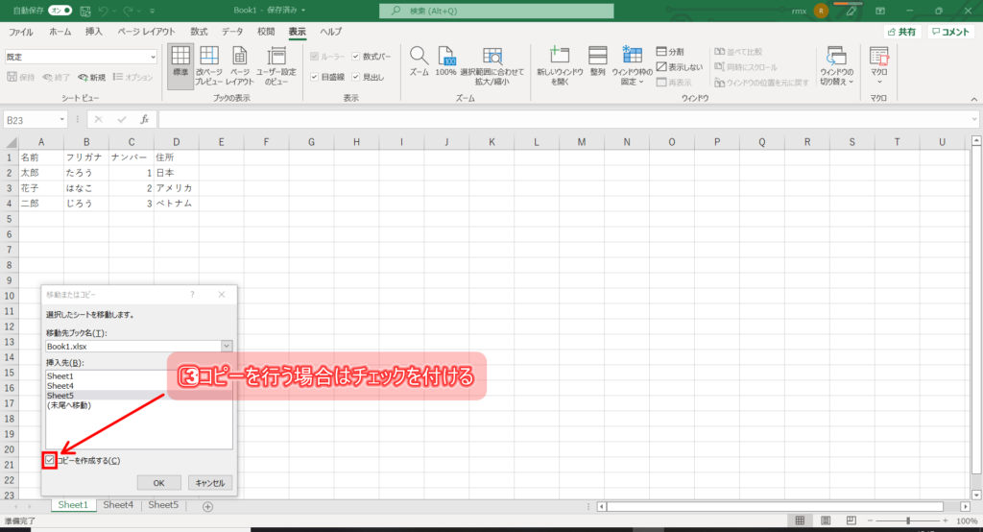The height and width of the screenshot is (532, 983).
Task: Toggle the Formula Bar (数式バー) checkbox
Action: pos(356,57)
